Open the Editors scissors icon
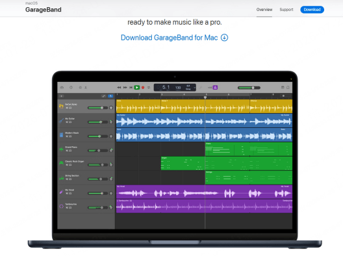This screenshot has width=343, height=256. [86, 88]
